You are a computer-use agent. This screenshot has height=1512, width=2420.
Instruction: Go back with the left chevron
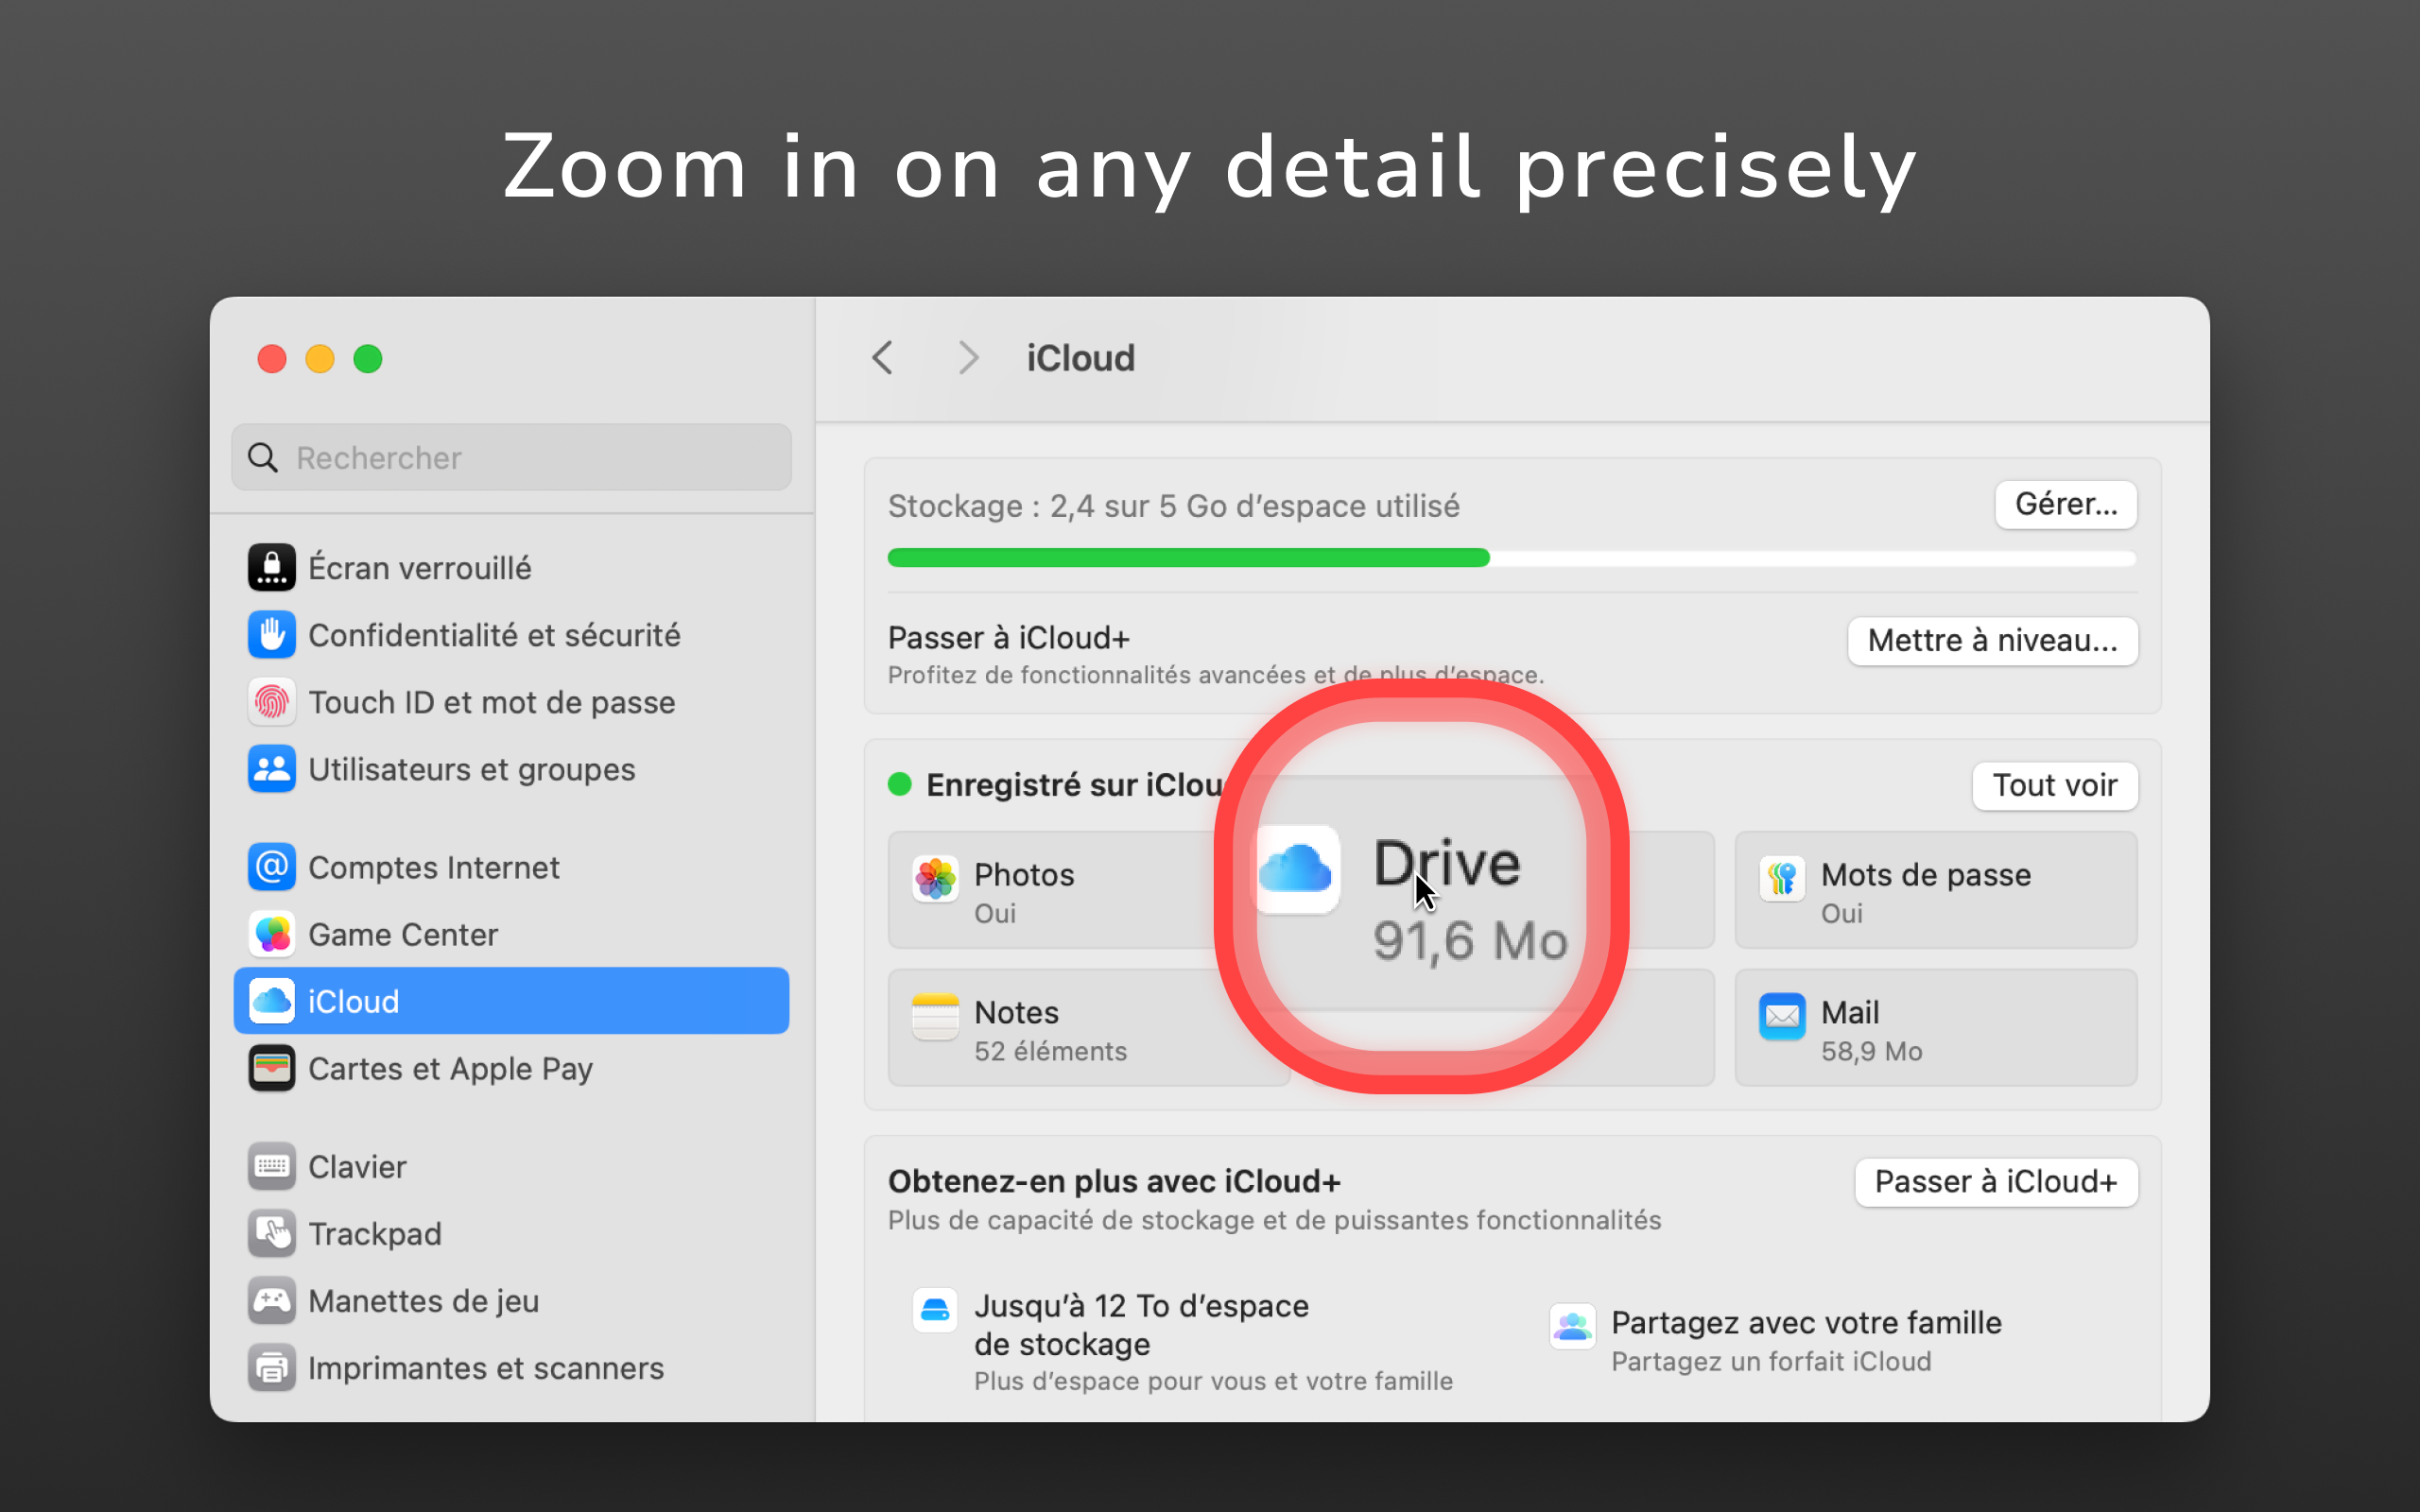tap(882, 358)
